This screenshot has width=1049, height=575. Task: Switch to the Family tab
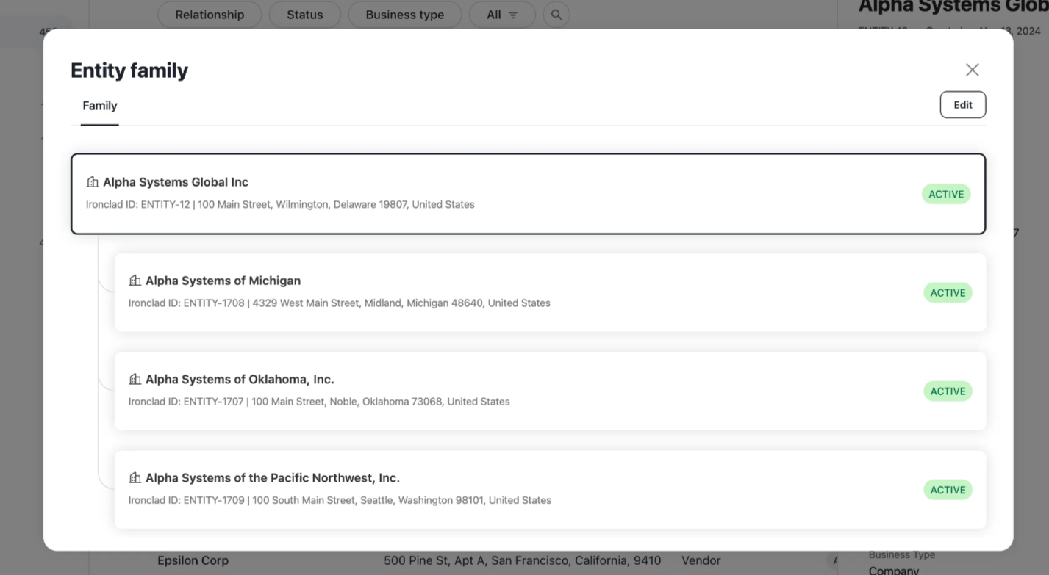100,106
